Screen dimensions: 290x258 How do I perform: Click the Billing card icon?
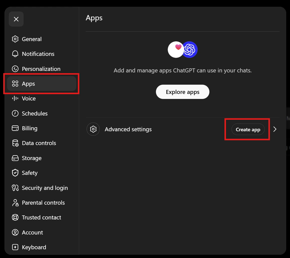coord(15,128)
